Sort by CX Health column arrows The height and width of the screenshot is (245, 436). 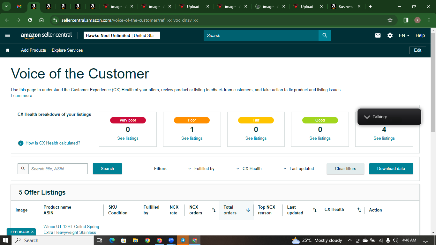tap(359, 210)
